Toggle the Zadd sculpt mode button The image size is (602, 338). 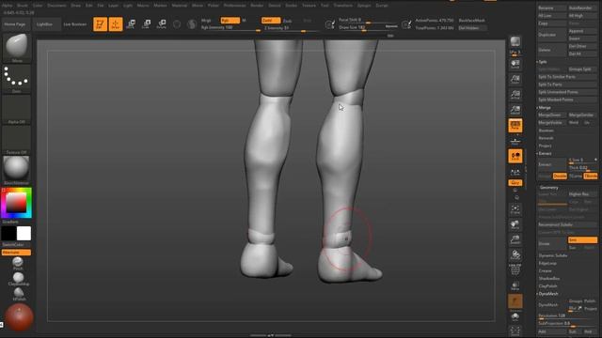(x=270, y=21)
